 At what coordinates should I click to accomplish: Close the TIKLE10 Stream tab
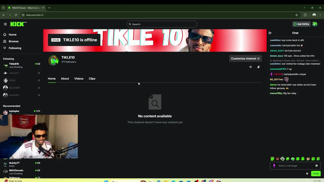click(43, 8)
